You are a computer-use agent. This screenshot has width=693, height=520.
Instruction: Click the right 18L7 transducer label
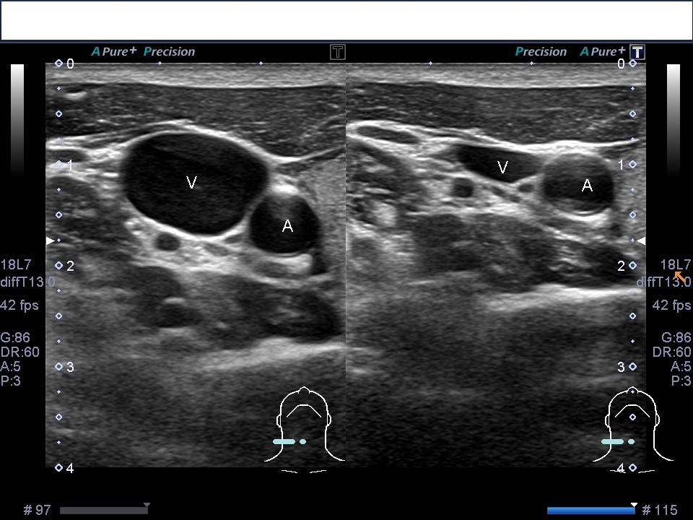click(x=676, y=265)
